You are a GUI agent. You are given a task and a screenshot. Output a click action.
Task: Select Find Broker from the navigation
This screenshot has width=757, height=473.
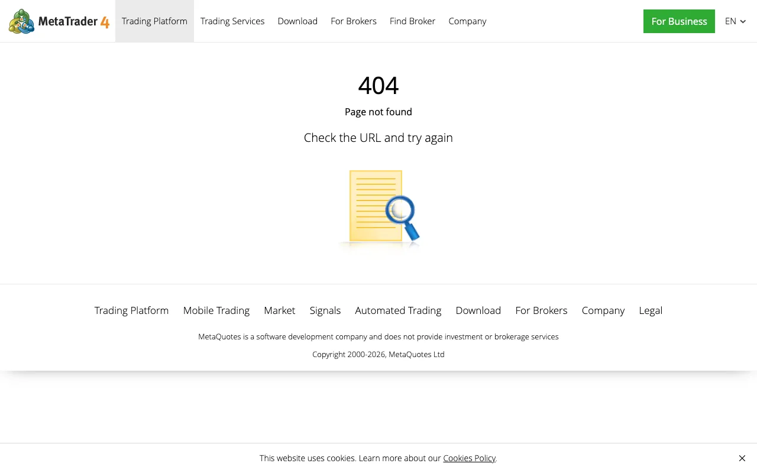(412, 21)
